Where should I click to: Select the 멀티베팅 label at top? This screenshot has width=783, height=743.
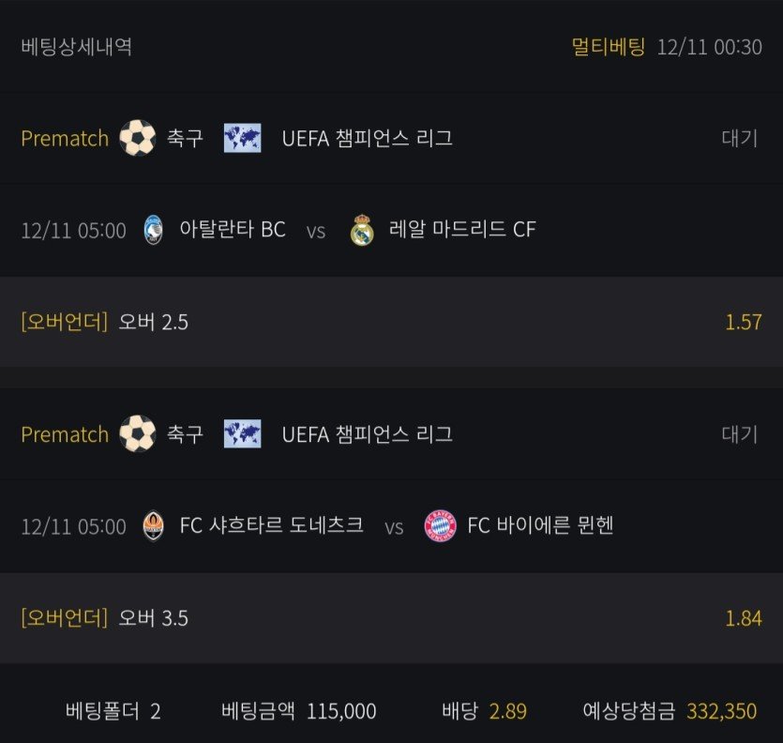(609, 47)
